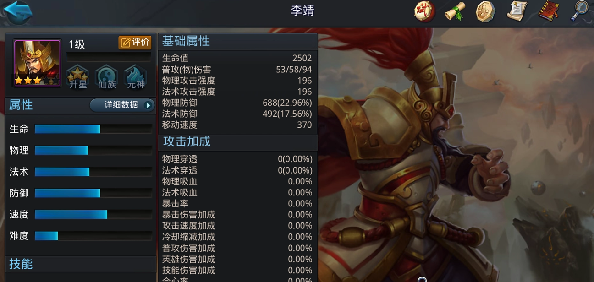
Task: Tap the paw print coin icon
Action: click(x=485, y=11)
